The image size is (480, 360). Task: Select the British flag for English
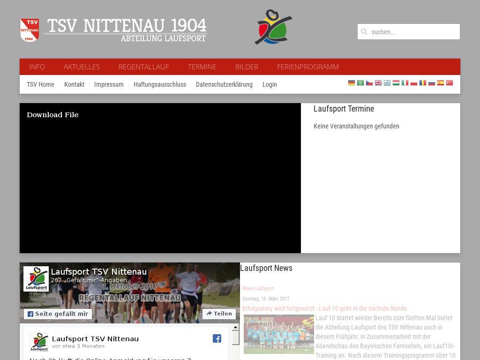click(378, 83)
